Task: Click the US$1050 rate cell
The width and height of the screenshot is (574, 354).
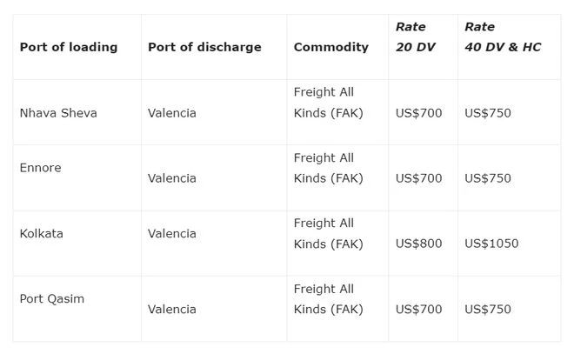Action: pos(491,244)
